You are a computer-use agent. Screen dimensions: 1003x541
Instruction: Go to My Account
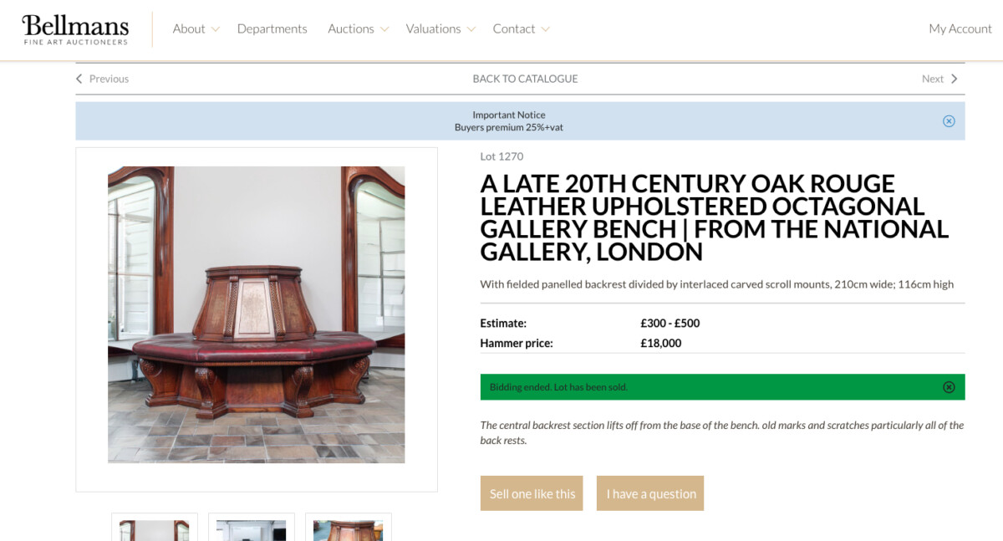point(960,28)
